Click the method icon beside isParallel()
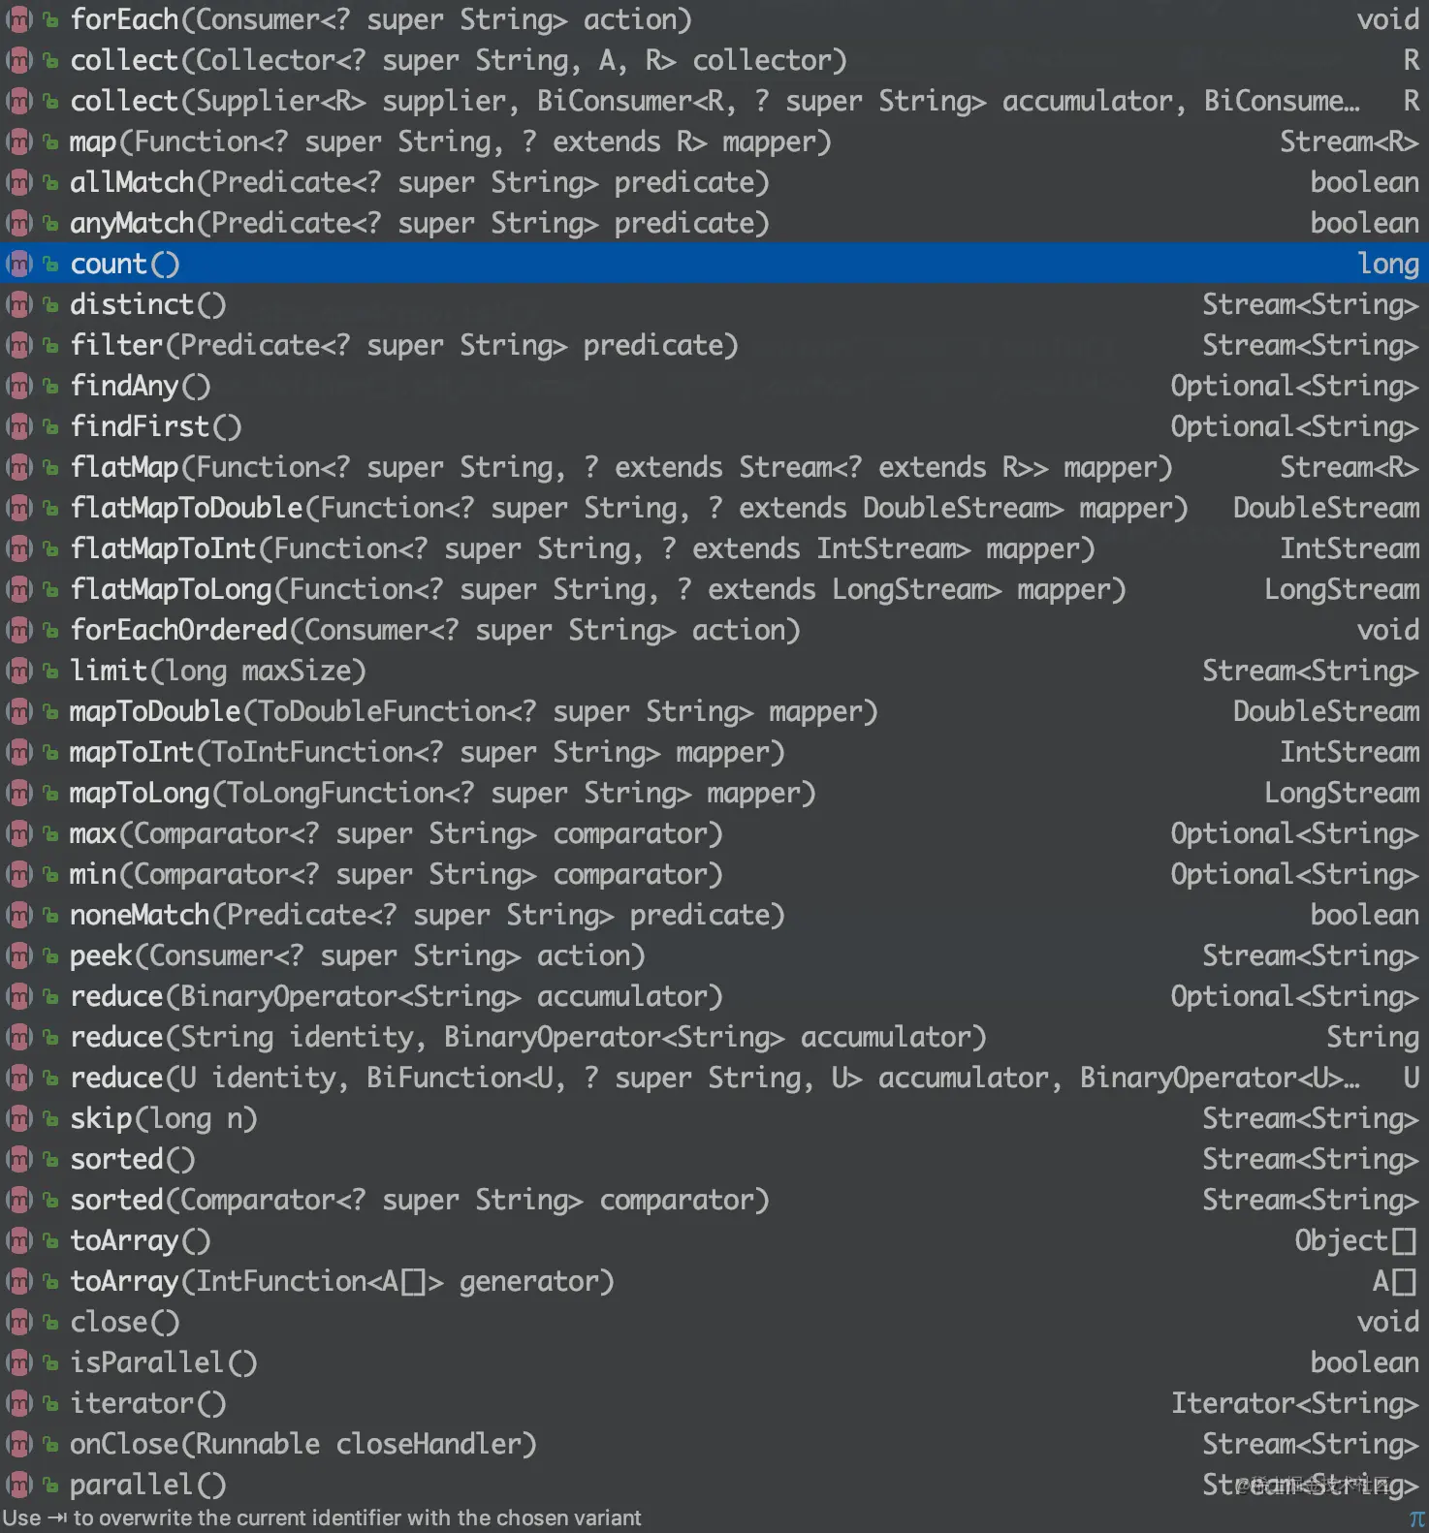Image resolution: width=1429 pixels, height=1533 pixels. click(x=18, y=1362)
